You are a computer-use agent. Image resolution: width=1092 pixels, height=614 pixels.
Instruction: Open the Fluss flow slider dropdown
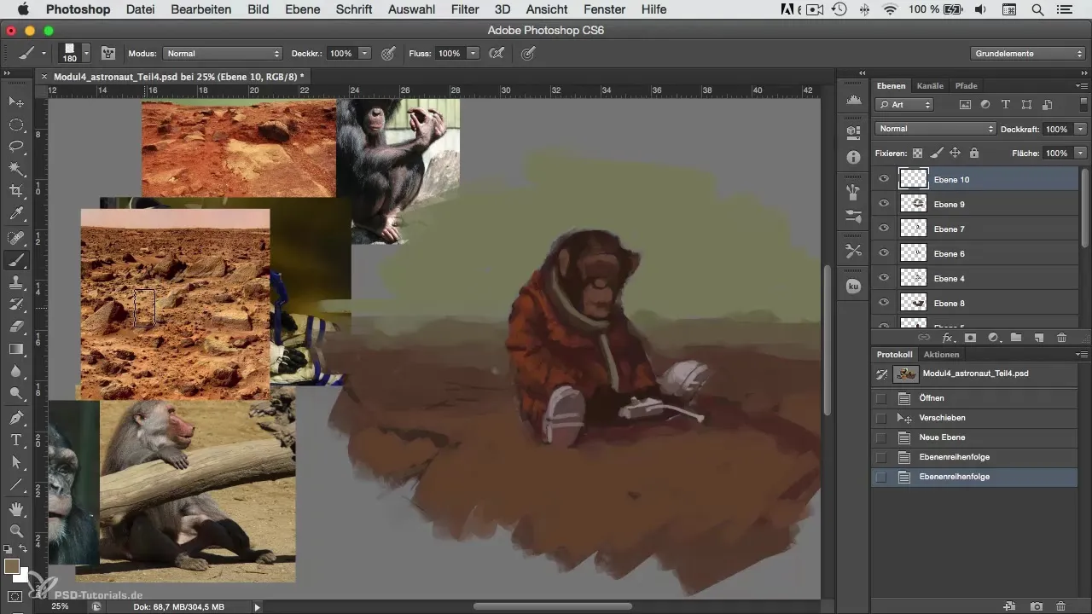coord(473,53)
